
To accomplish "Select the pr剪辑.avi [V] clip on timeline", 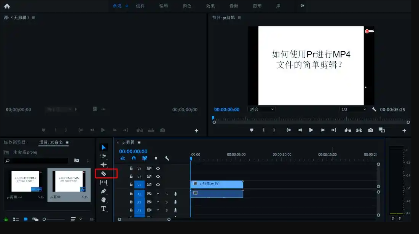I will (216, 184).
